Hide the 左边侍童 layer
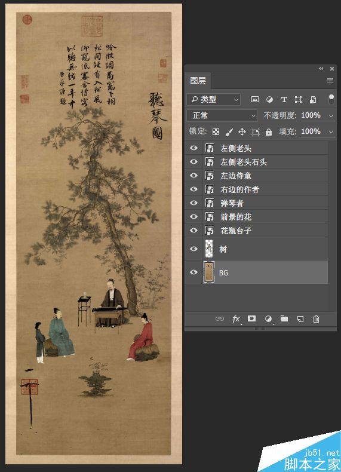341x472 pixels. pos(194,176)
